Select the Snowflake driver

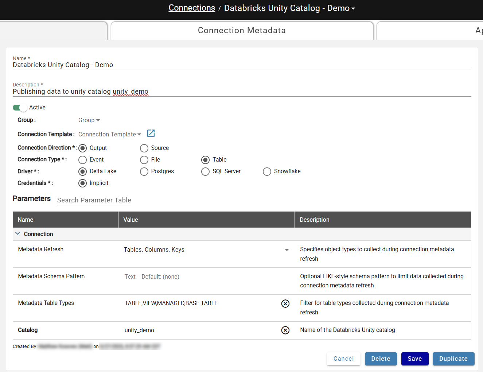click(x=267, y=171)
